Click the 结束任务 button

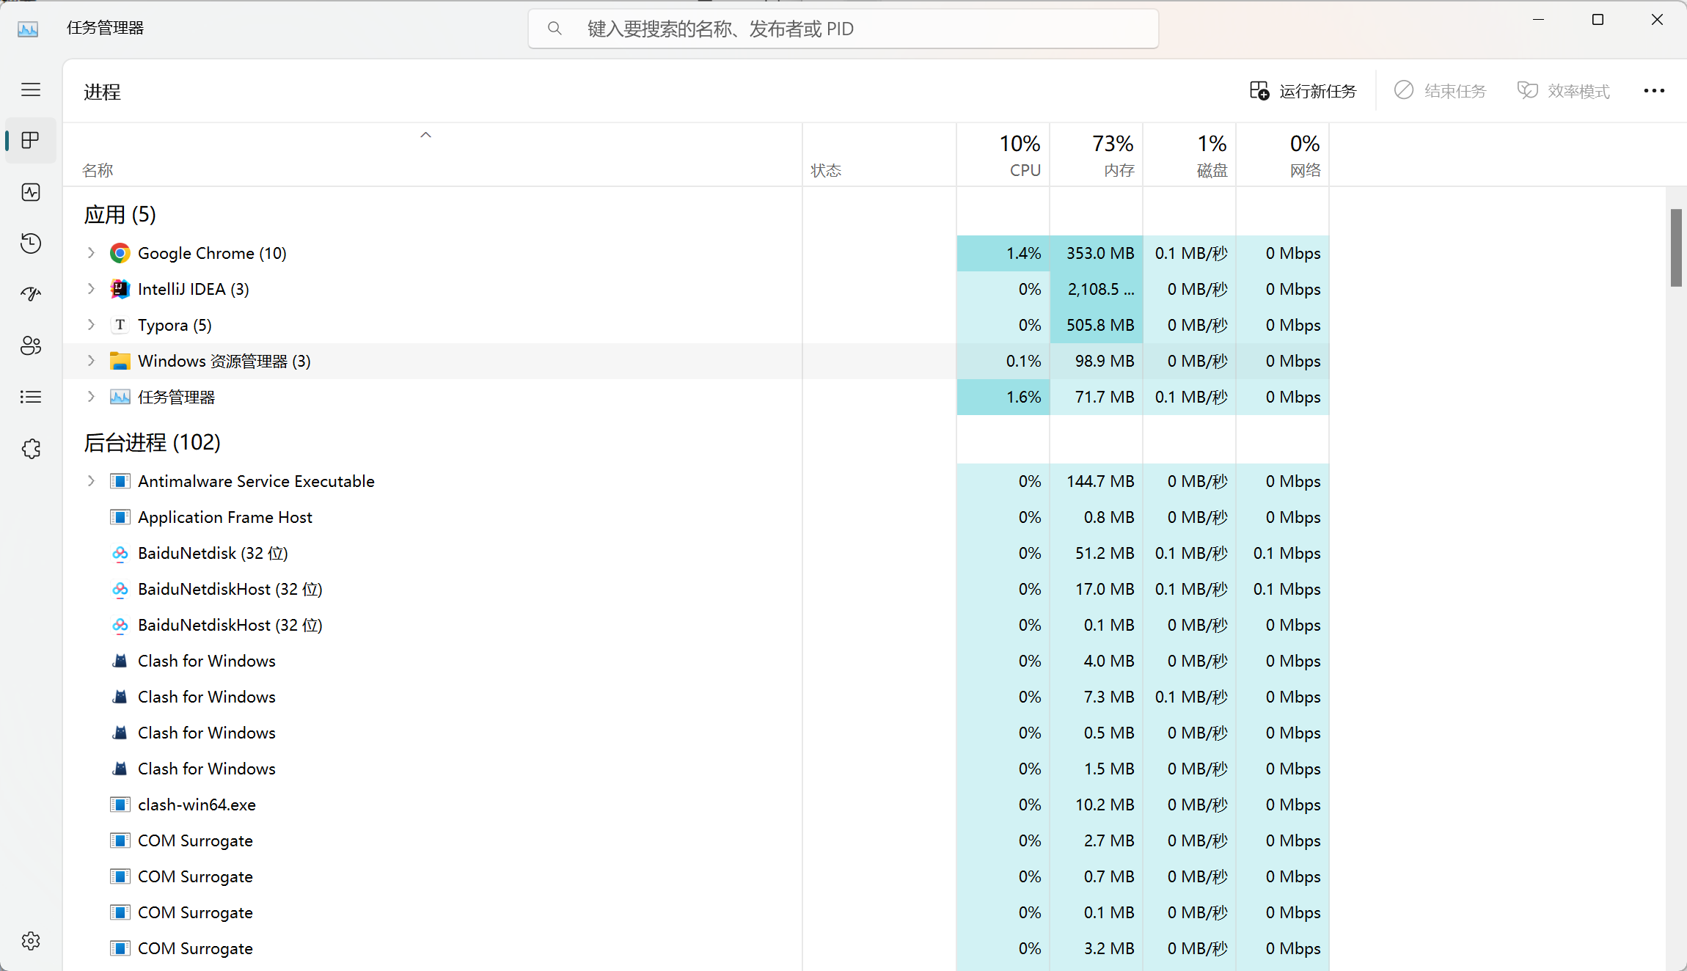click(x=1441, y=91)
